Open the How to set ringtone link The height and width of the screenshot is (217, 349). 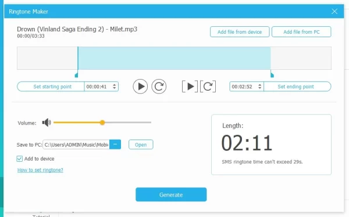(x=40, y=170)
